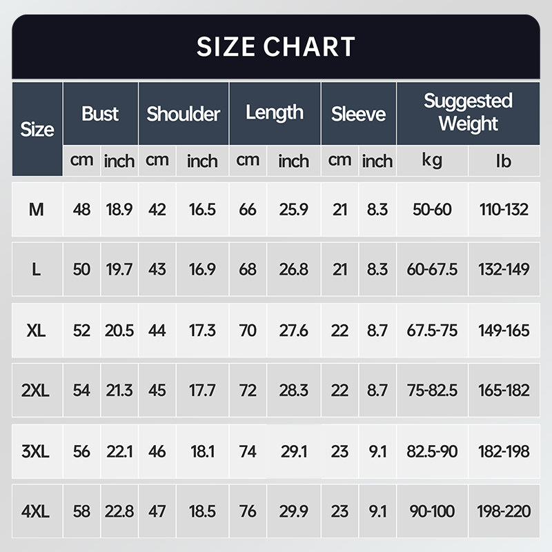Image resolution: width=552 pixels, height=552 pixels.
Task: Select the 60-67.5 kg weight cell
Action: (432, 270)
